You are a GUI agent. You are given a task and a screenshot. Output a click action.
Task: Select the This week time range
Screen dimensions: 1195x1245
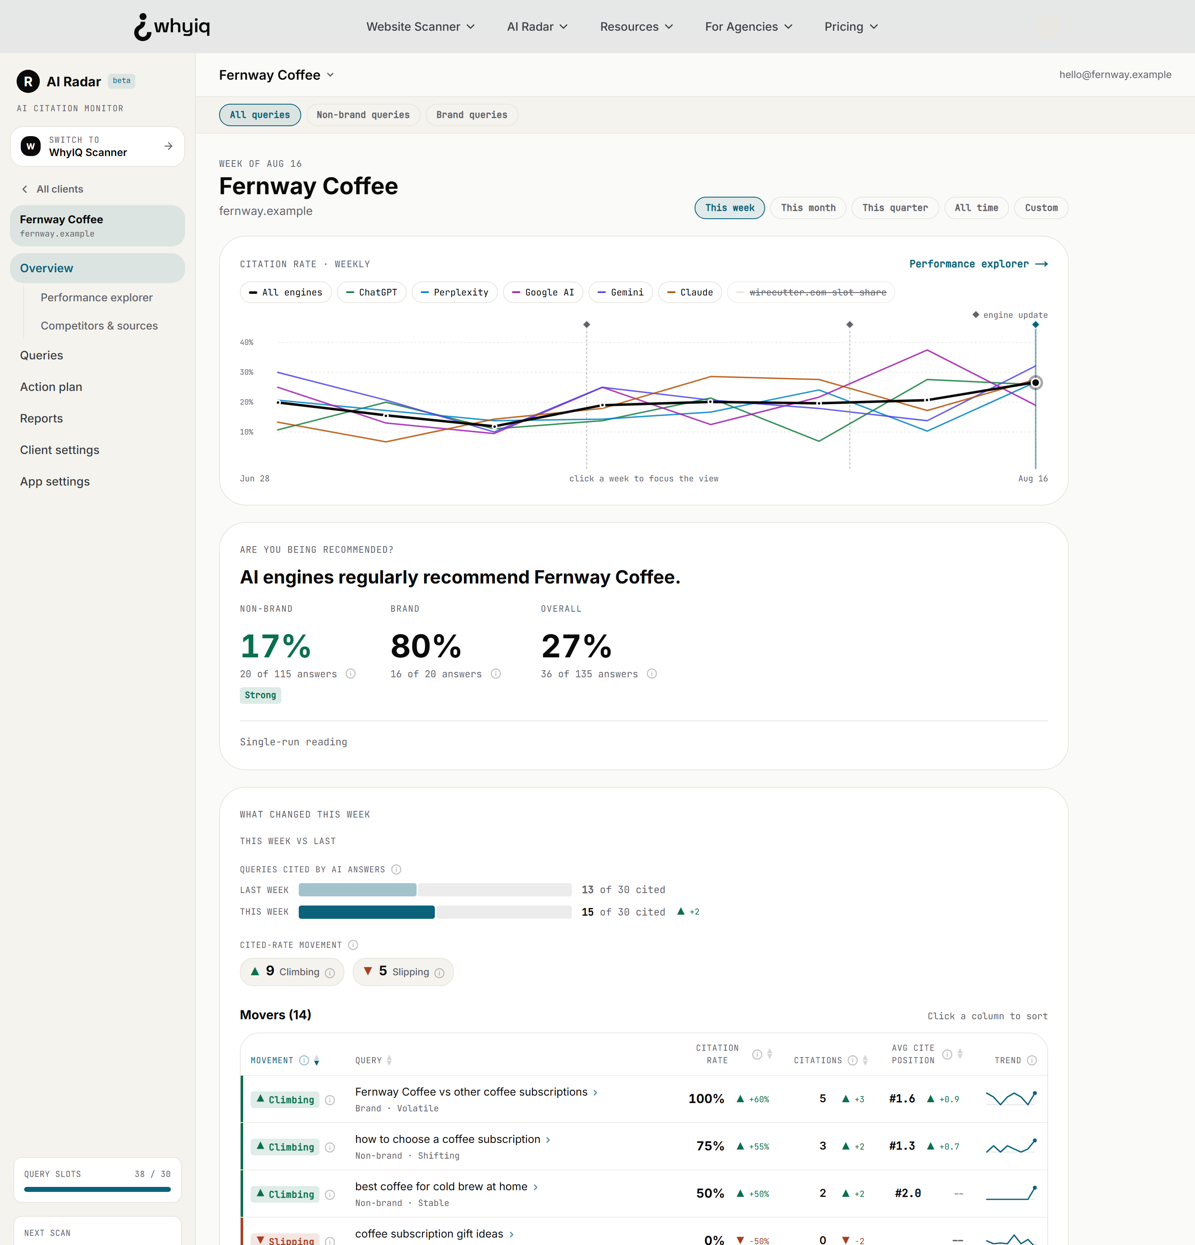coord(729,208)
